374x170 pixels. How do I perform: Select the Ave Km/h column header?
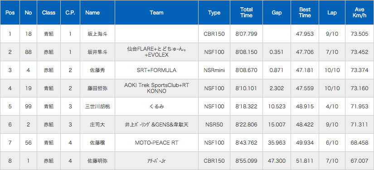(359, 13)
